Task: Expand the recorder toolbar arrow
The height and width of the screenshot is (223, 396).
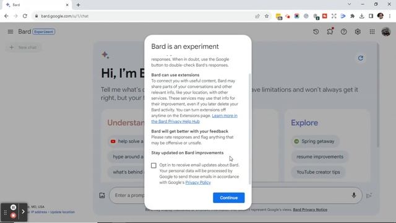Action: click(23, 212)
